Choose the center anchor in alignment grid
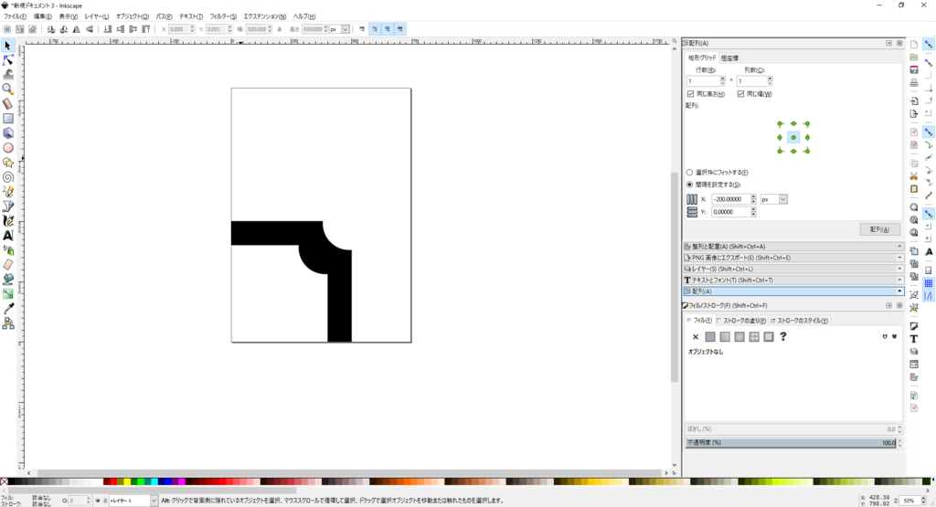Screen dimensions: 936x507 pyautogui.click(x=793, y=138)
